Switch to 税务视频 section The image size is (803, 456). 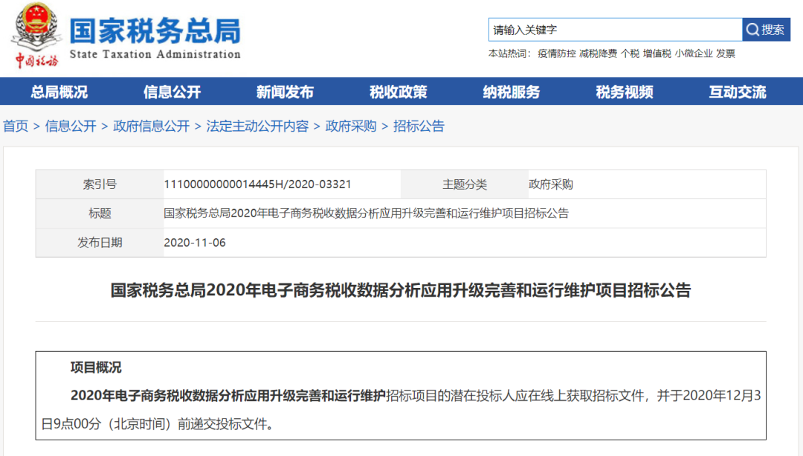(x=625, y=92)
